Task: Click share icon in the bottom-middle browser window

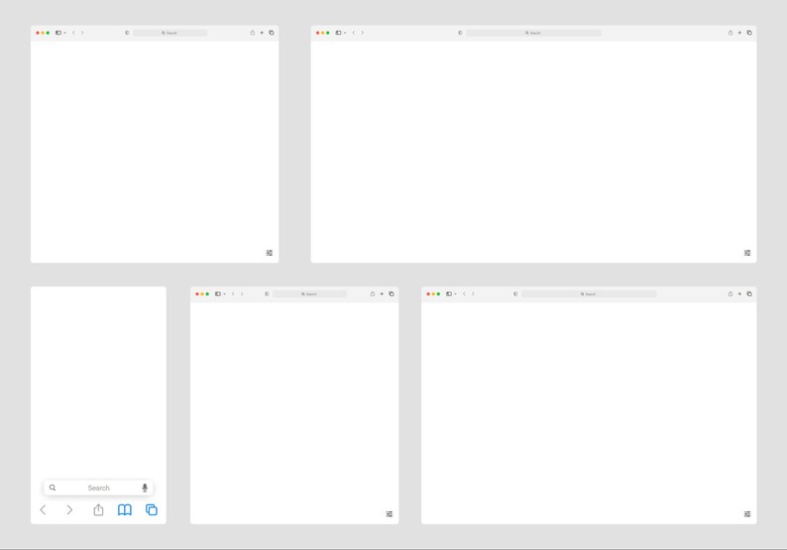Action: [x=373, y=294]
